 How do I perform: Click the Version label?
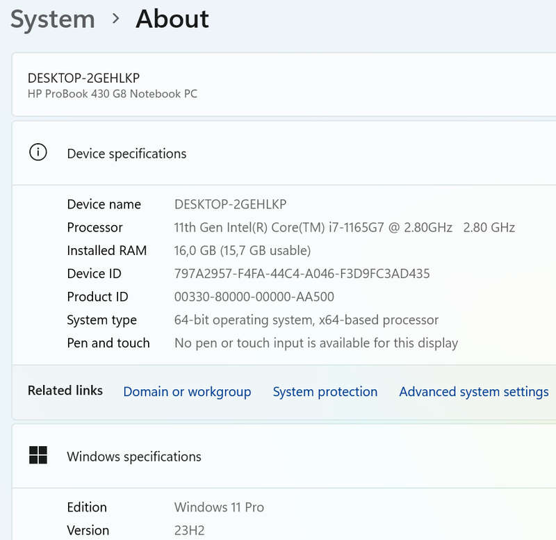tap(88, 530)
